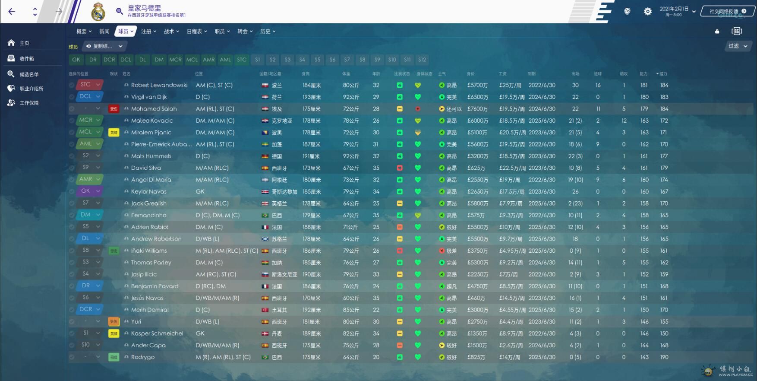Click the 候选名单 shortlist magnifier icon
The height and width of the screenshot is (381, 757).
tap(11, 74)
